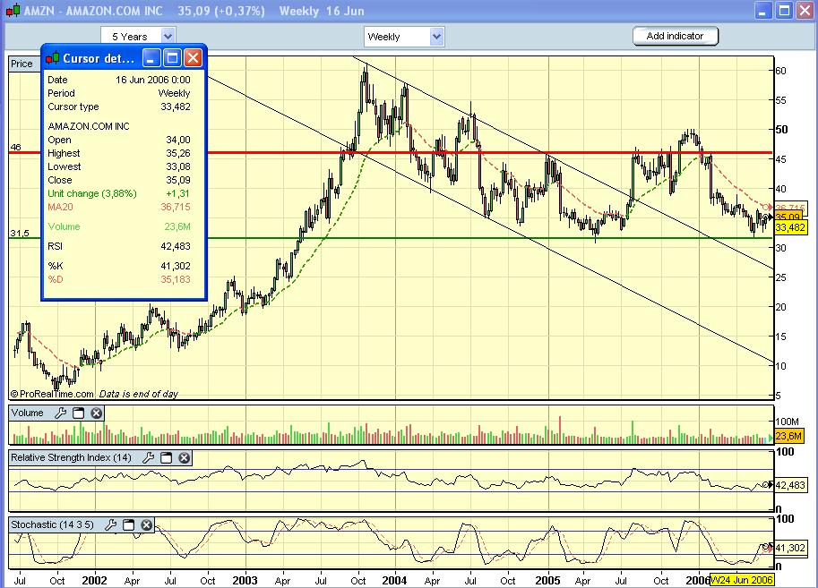Screen dimensions: 818x588
Task: Maximize the AMZN chart window
Action: click(784, 11)
